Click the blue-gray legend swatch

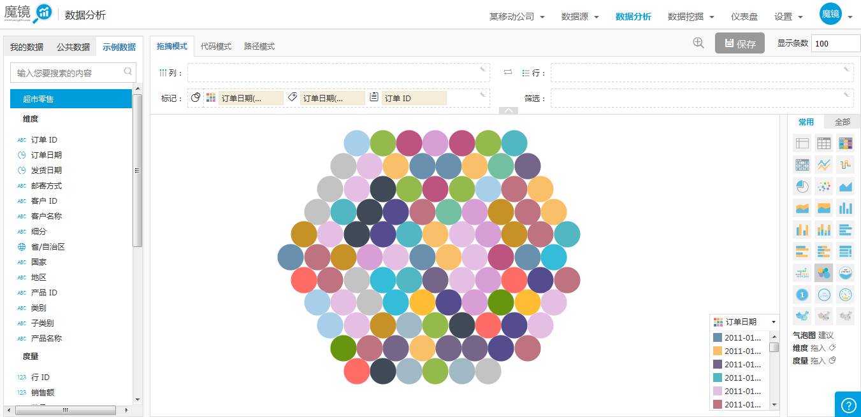[x=718, y=338]
